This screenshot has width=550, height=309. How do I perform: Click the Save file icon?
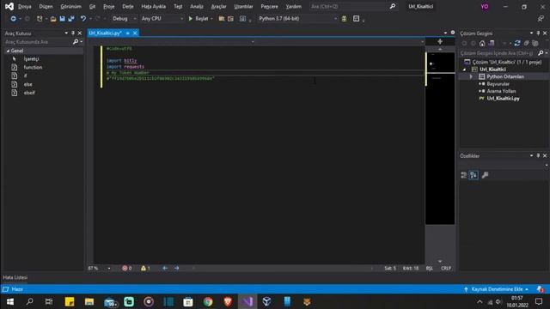click(x=62, y=19)
